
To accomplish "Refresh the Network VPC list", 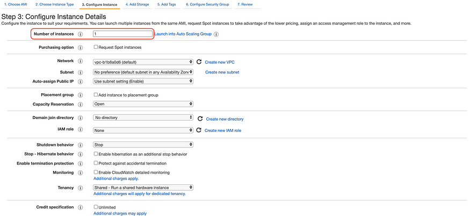I will click(x=199, y=62).
